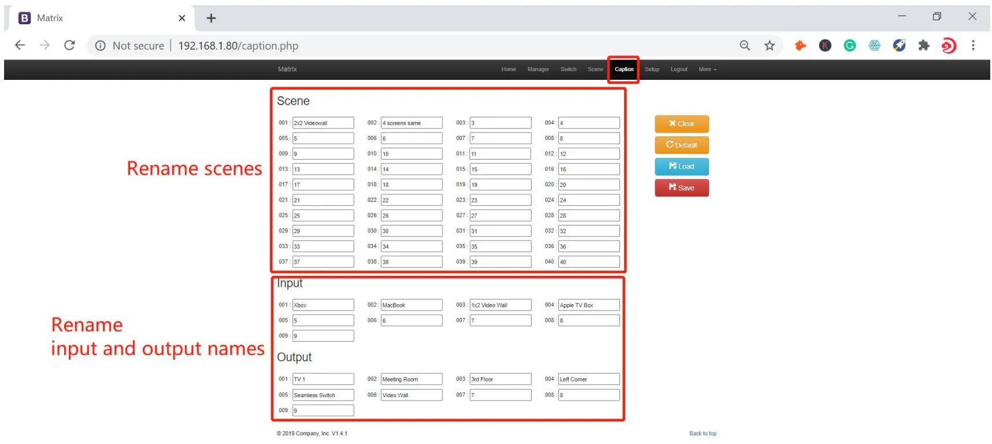The height and width of the screenshot is (444, 992).
Task: Click the Matrix brand link
Action: pos(287,69)
